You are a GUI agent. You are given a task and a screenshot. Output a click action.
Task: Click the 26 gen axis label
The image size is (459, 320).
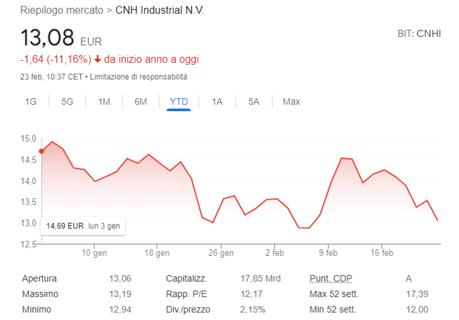click(221, 253)
